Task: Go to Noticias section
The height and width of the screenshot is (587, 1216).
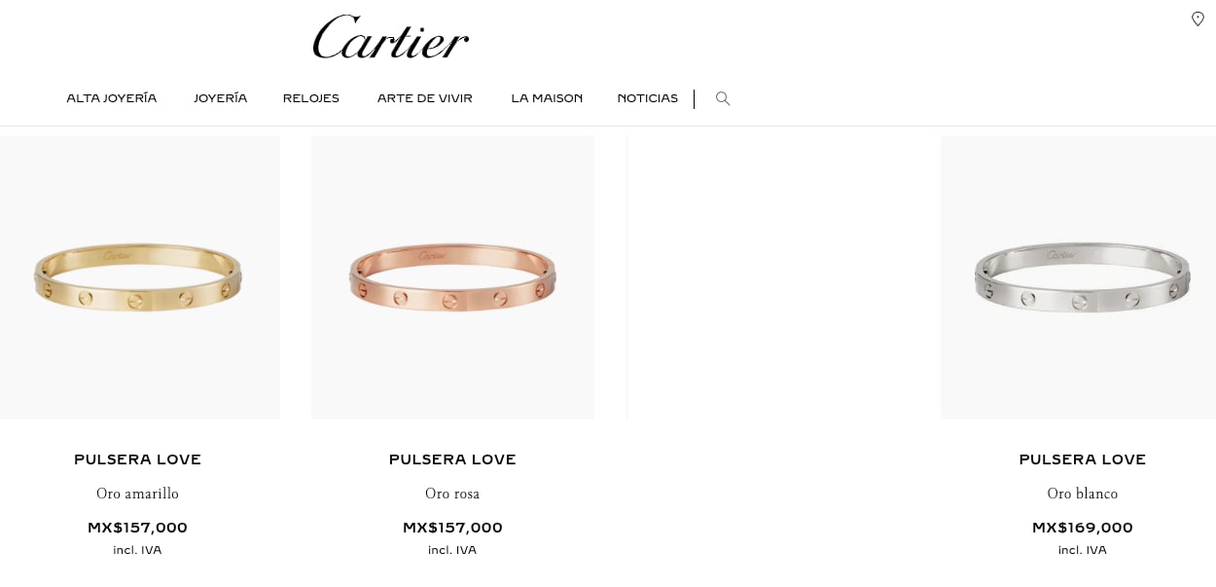Action: (648, 98)
